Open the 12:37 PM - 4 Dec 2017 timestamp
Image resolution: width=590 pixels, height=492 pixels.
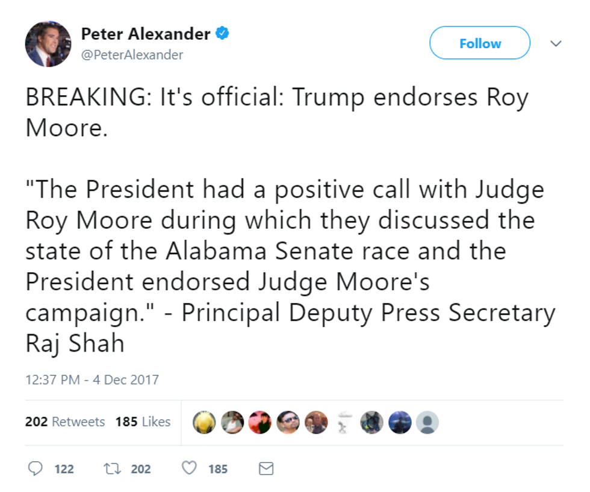tap(92, 380)
